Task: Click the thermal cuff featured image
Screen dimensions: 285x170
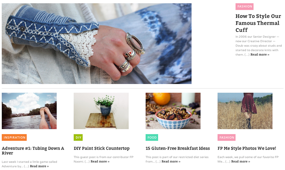Action: pyautogui.click(x=97, y=43)
